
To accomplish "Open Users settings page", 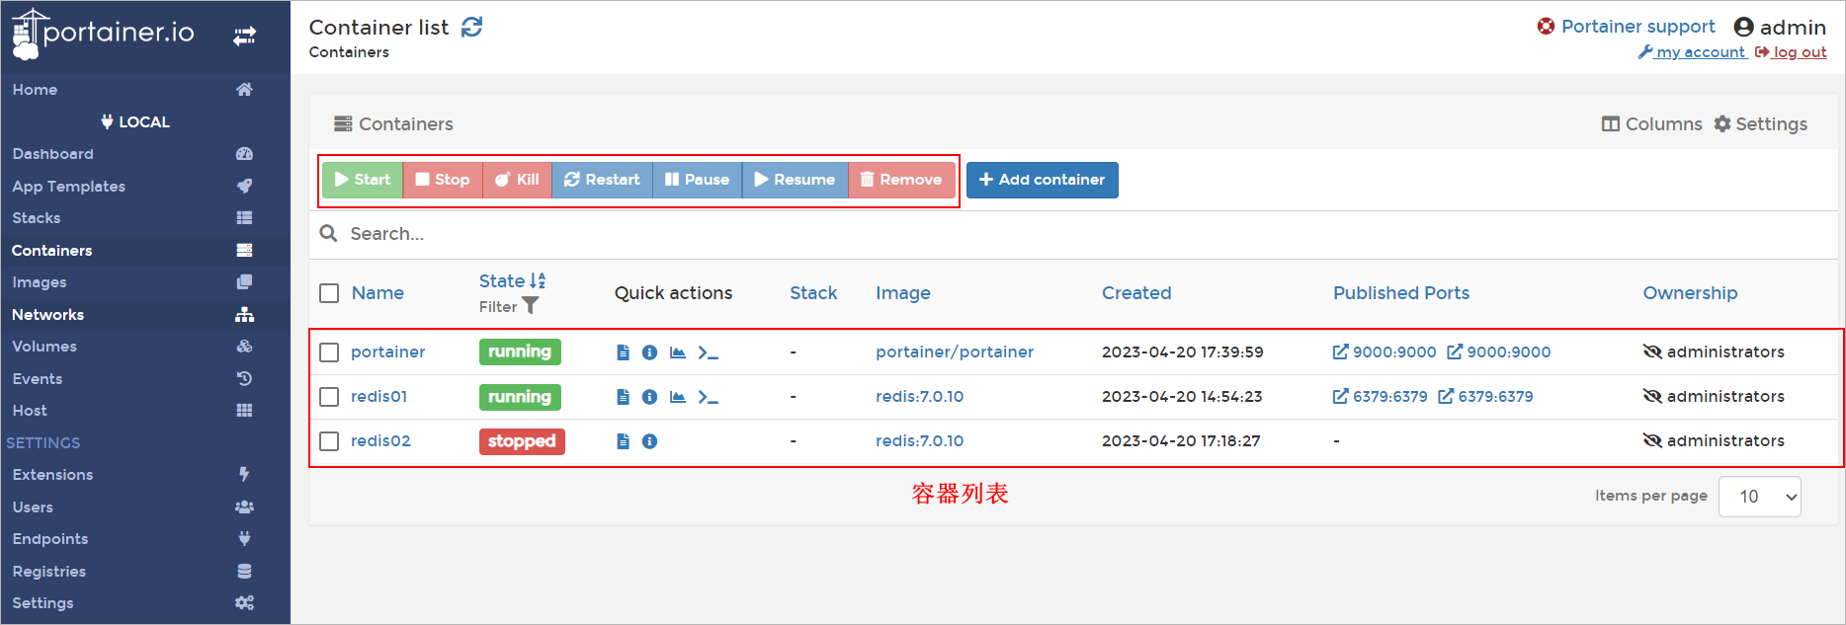I will coord(145,508).
